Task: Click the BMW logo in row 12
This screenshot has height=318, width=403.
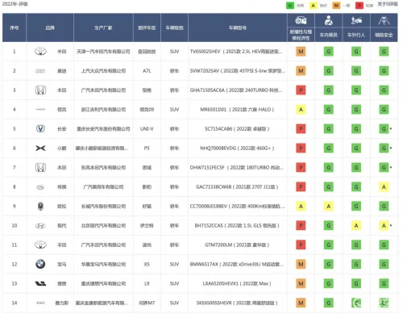Action: [x=40, y=264]
